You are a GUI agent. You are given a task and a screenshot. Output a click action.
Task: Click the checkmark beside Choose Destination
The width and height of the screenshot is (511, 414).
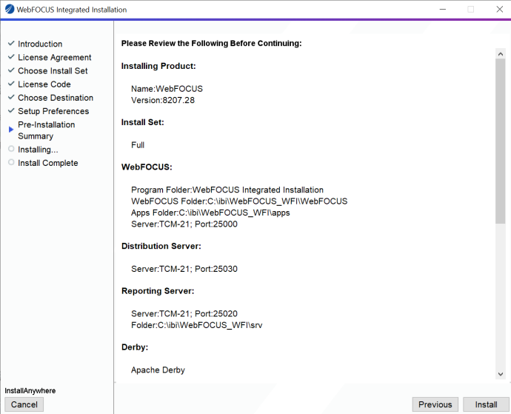pos(11,97)
